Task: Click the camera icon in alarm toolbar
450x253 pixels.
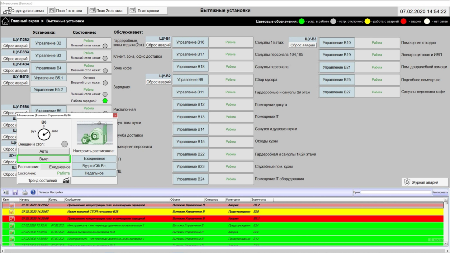Action: (x=6, y=192)
